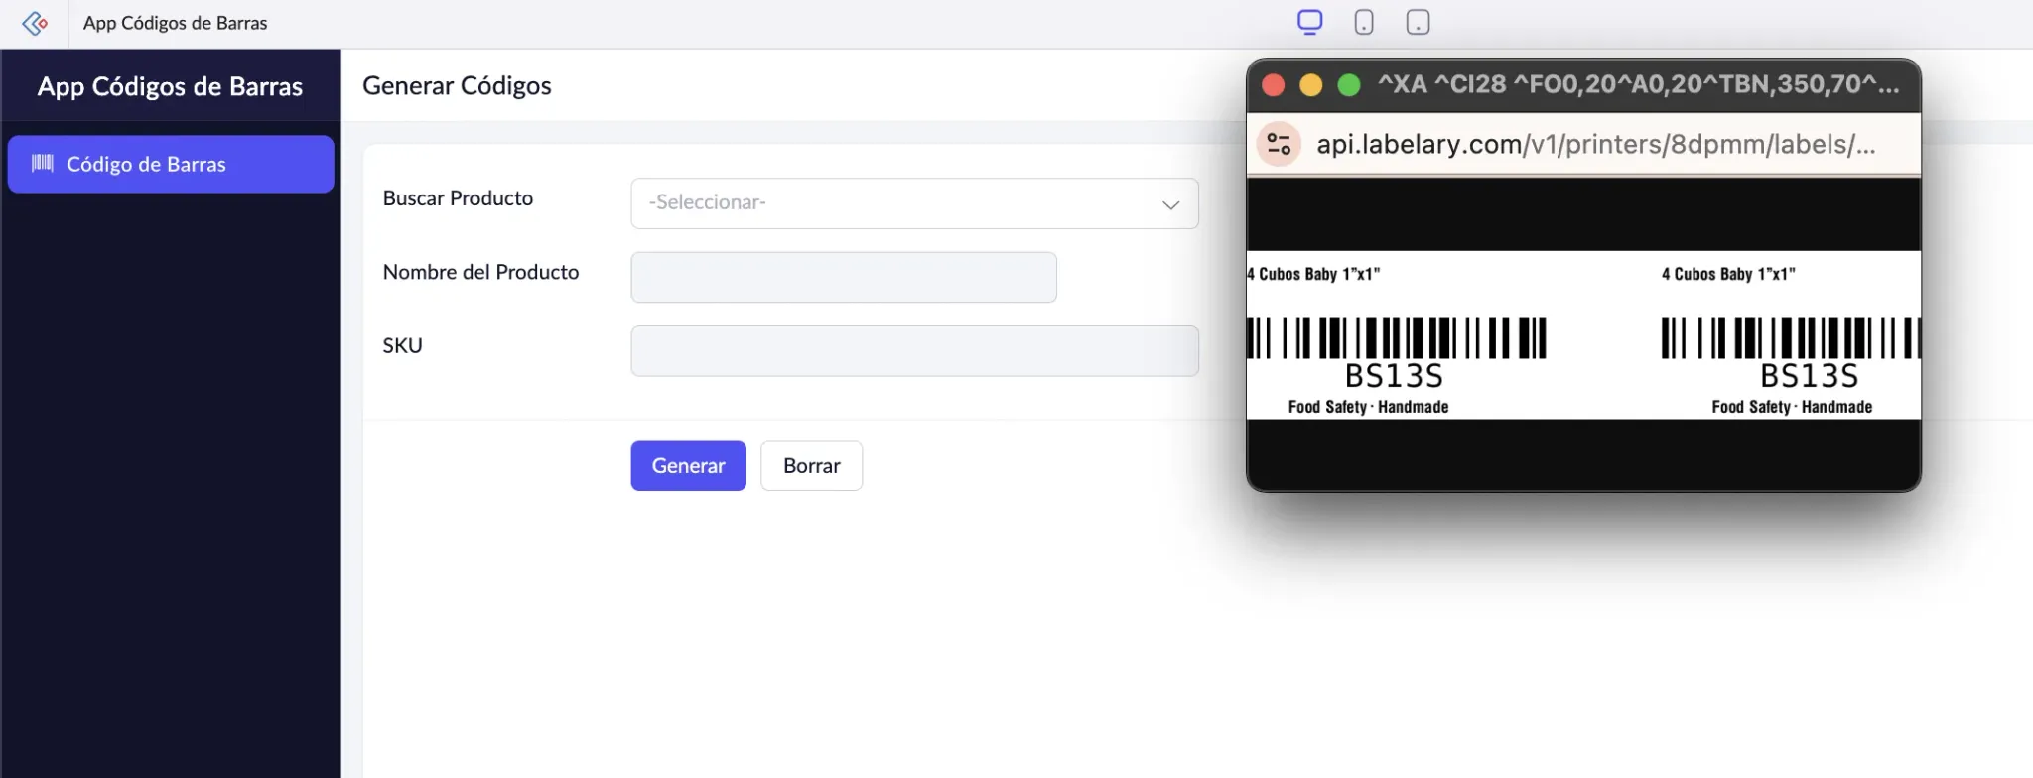2033x778 pixels.
Task: Click the api.labelary.com address bar URL
Action: 1595,145
